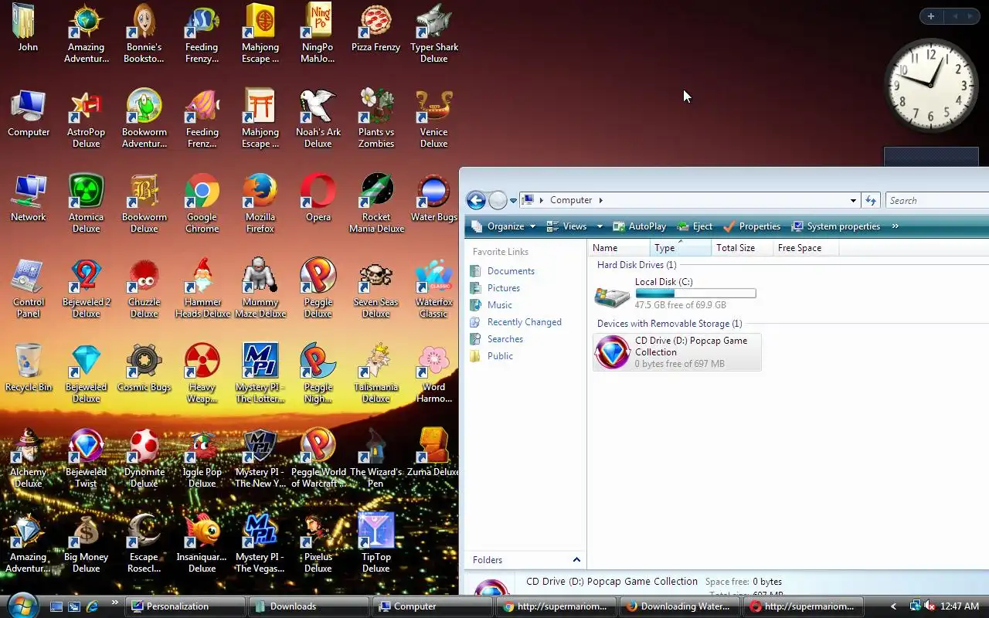Select the Alchemy Deluxe wizard icon

click(29, 457)
